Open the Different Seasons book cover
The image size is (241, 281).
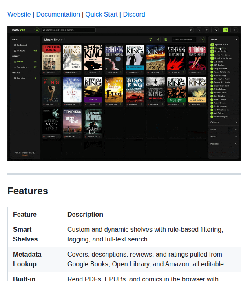(x=114, y=57)
